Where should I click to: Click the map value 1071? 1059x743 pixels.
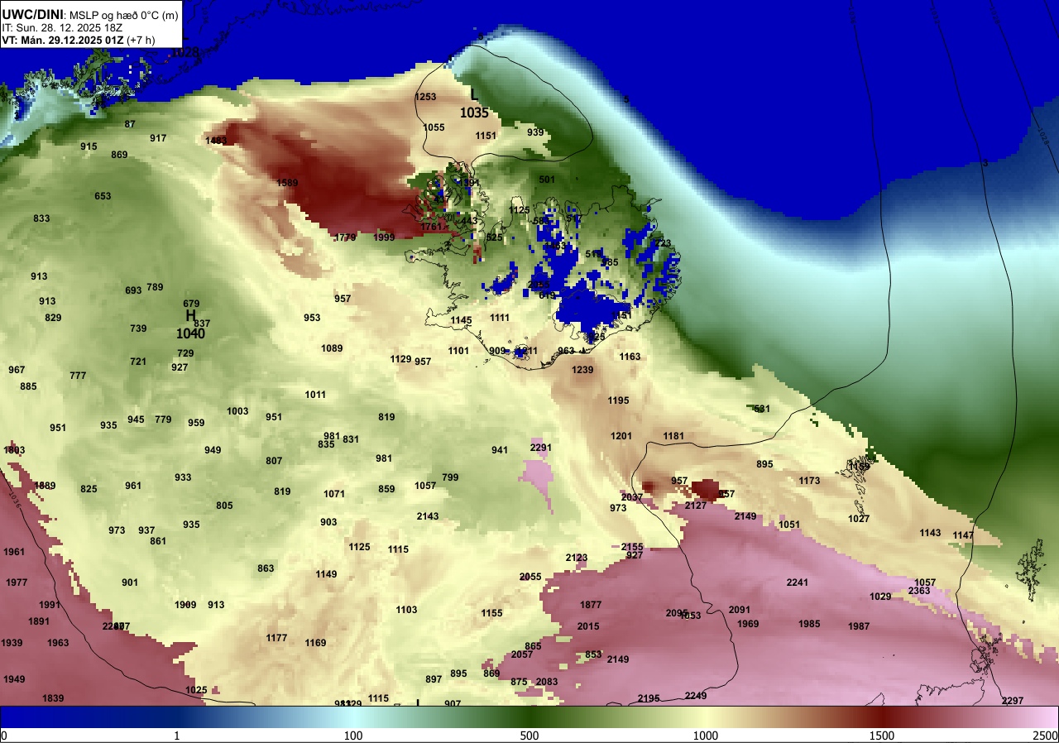334,494
